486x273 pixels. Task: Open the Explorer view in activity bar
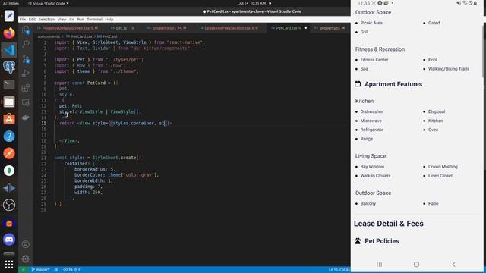pyautogui.click(x=26, y=30)
